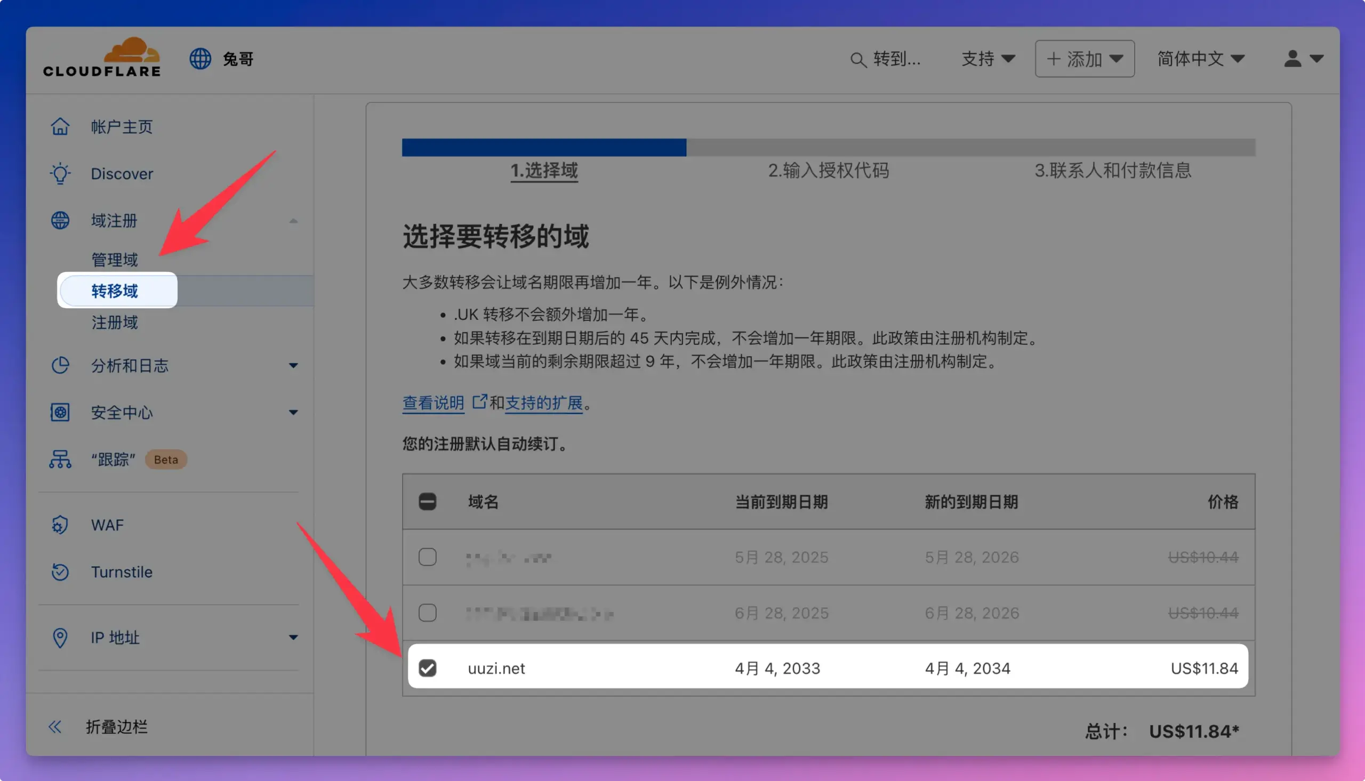The image size is (1365, 781).
Task: Click the 安全中心 icon
Action: tap(60, 412)
